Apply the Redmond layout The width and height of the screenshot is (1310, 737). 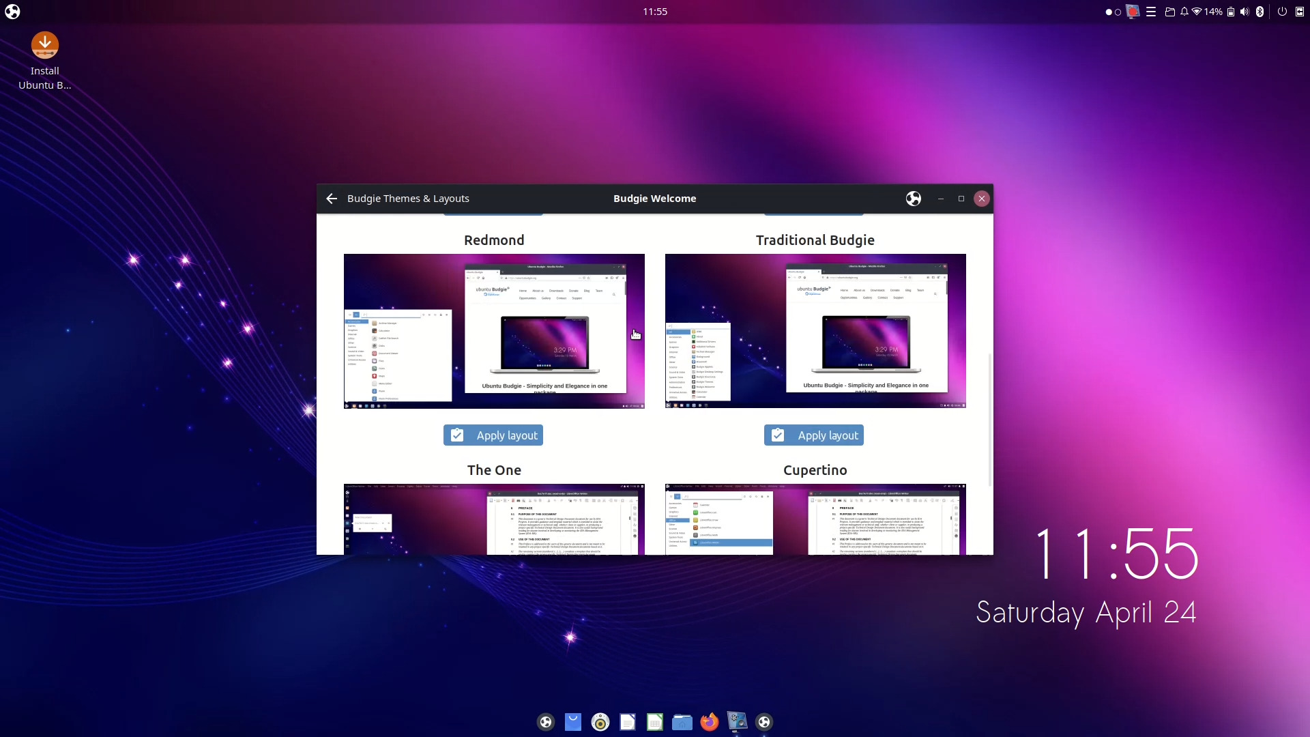(x=493, y=435)
